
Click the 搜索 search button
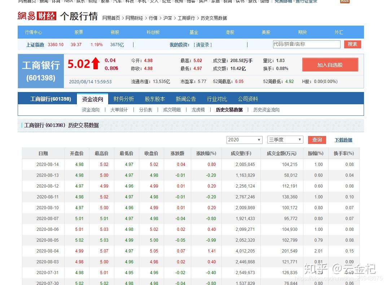[x=352, y=44]
